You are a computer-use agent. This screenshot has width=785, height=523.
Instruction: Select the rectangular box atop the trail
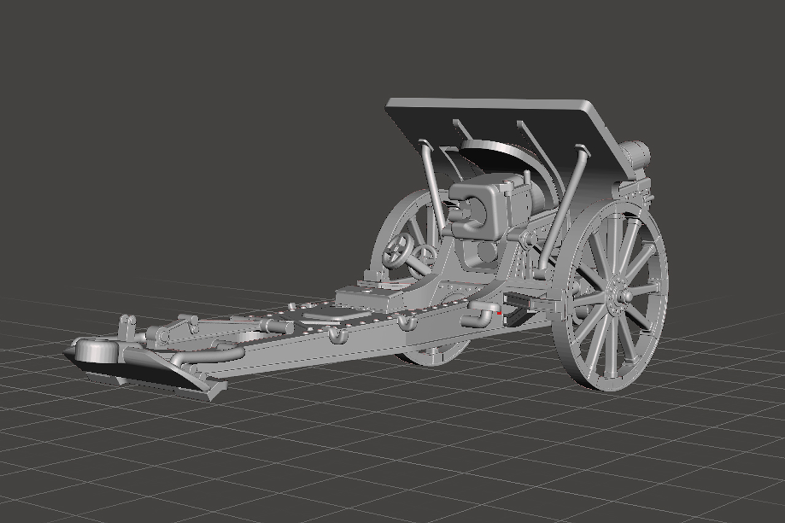[x=369, y=296]
